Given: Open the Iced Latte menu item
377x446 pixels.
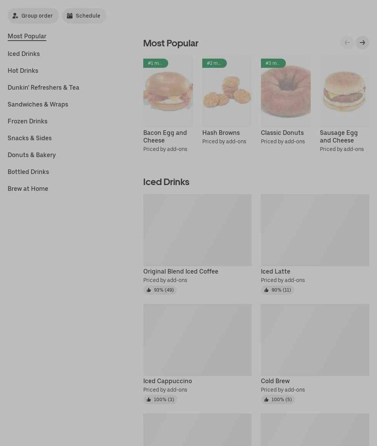Looking at the screenshot, I should point(275,271).
